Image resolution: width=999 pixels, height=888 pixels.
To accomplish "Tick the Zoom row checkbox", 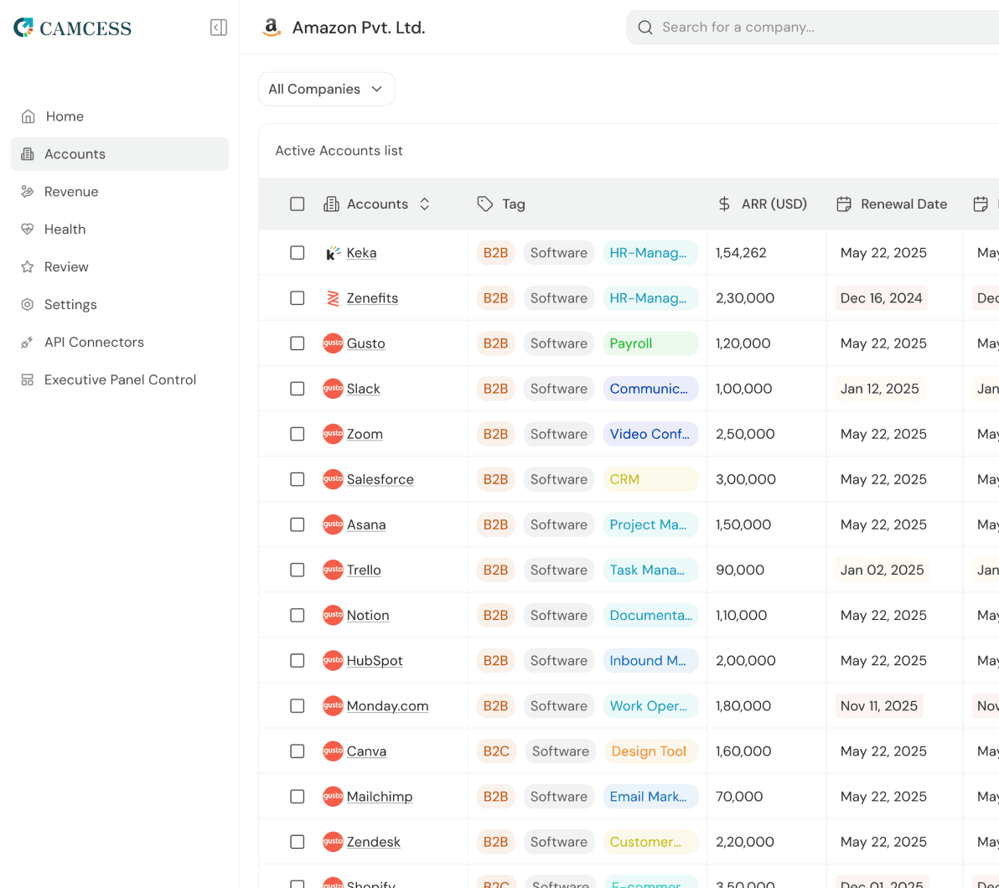I will [x=297, y=434].
